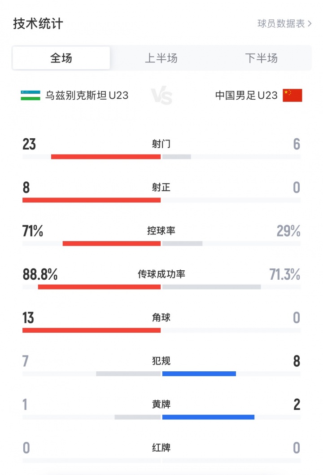Click the red 角球 corners bar
Viewport: 323px width, 475px height.
tap(92, 330)
